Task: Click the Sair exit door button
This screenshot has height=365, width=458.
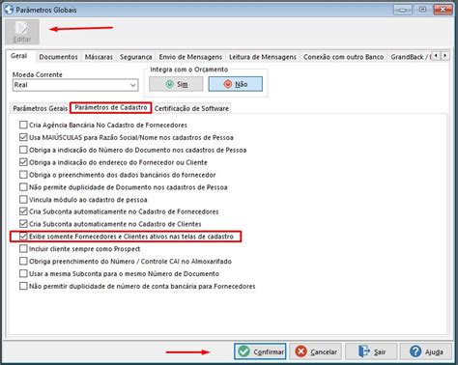Action: coord(371,351)
